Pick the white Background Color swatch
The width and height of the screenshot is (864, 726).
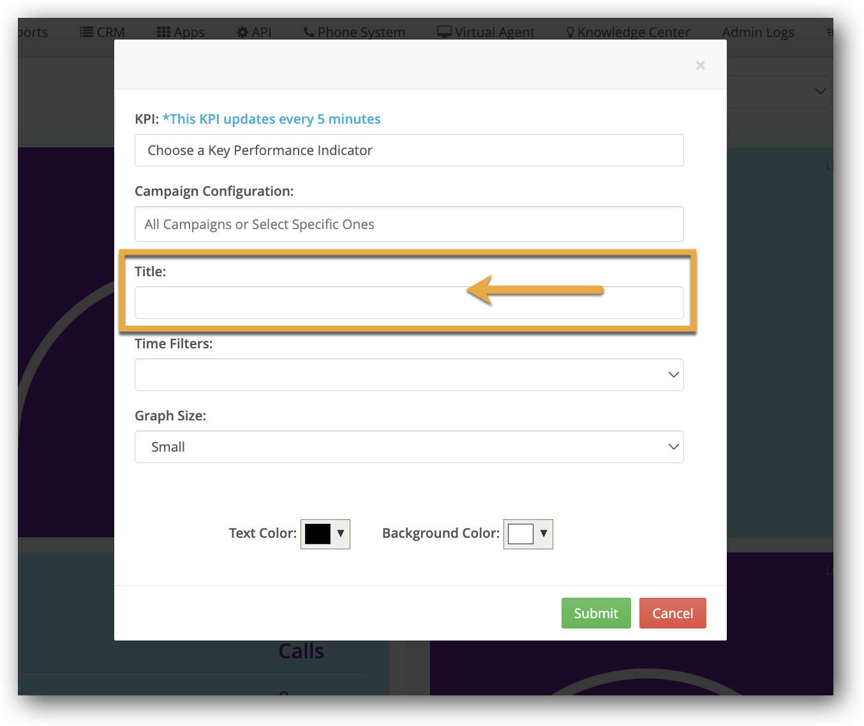(x=520, y=534)
